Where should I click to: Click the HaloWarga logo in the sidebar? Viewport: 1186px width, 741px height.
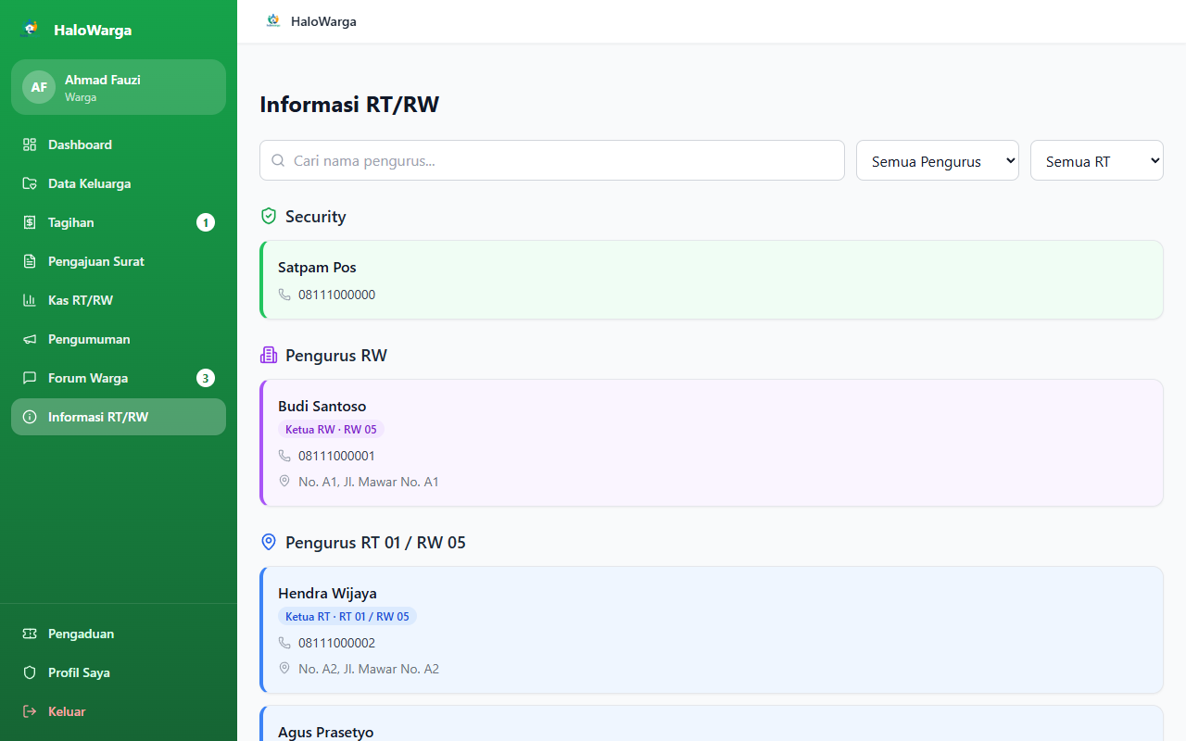point(31,29)
